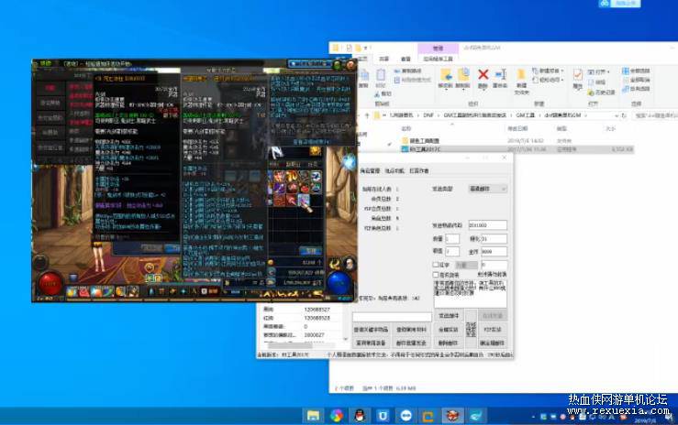Click the Date modified column header in Explorer
The image size is (678, 425).
coord(517,128)
